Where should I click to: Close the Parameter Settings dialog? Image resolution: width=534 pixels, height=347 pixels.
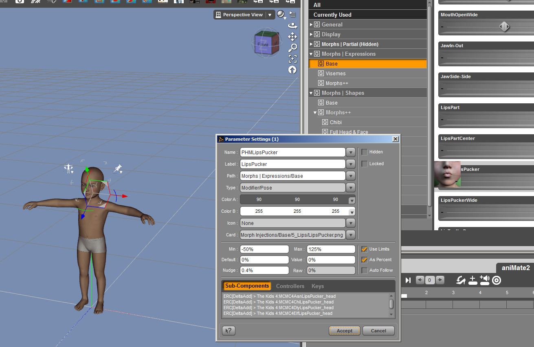click(395, 139)
